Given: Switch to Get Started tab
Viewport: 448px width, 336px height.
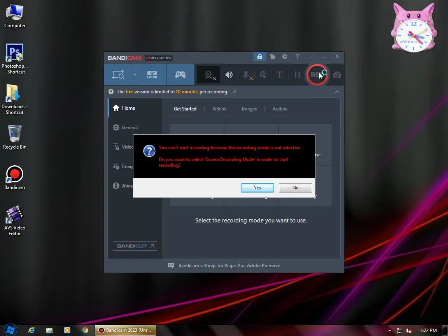Looking at the screenshot, I should click(x=185, y=109).
